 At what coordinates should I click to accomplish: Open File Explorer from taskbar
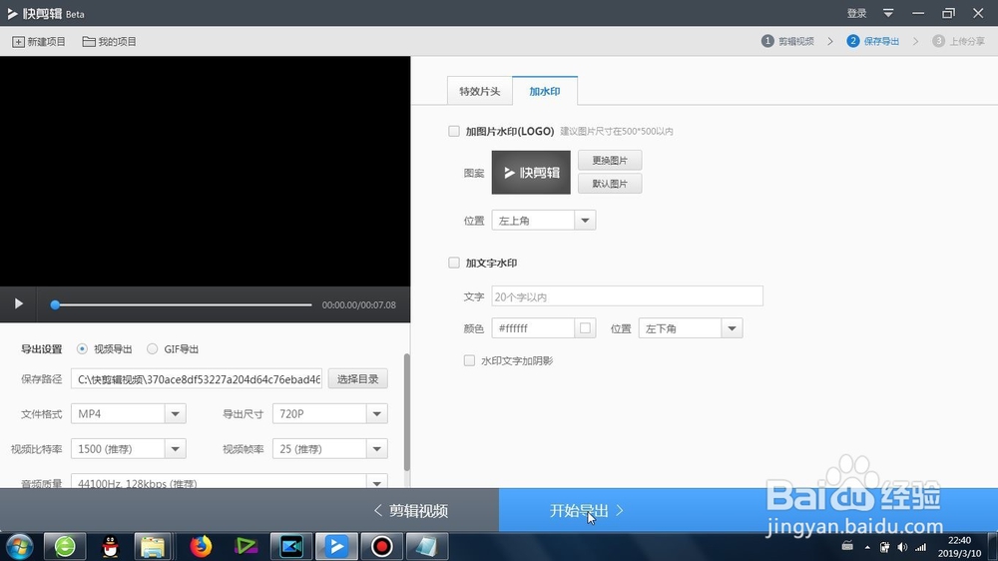point(153,546)
